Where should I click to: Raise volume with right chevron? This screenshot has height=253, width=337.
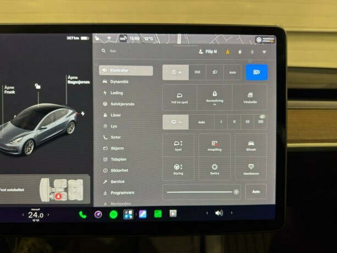231,213
